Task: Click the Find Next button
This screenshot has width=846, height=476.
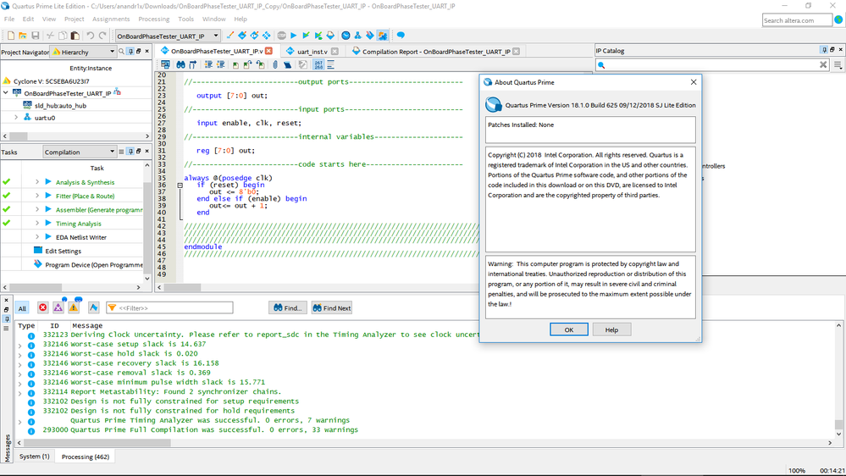Action: [x=331, y=307]
